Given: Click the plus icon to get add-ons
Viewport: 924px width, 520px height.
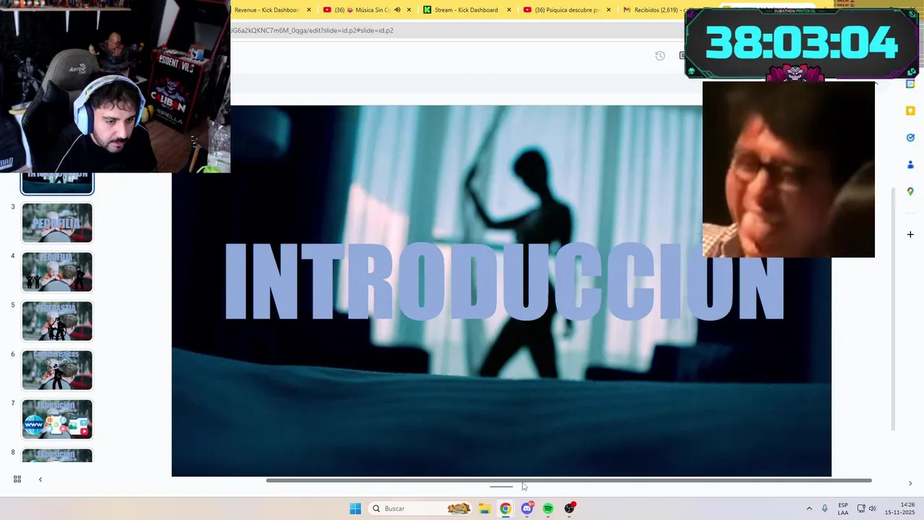Looking at the screenshot, I should [910, 235].
